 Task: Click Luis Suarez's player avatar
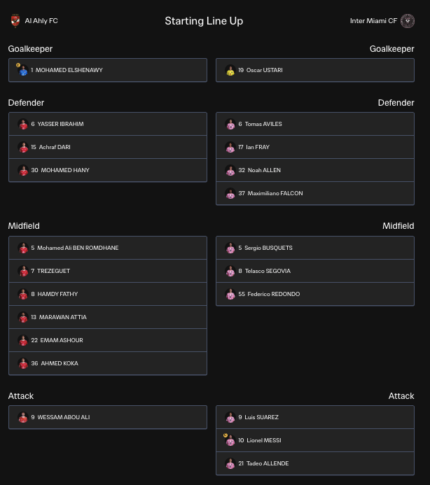pyautogui.click(x=230, y=417)
